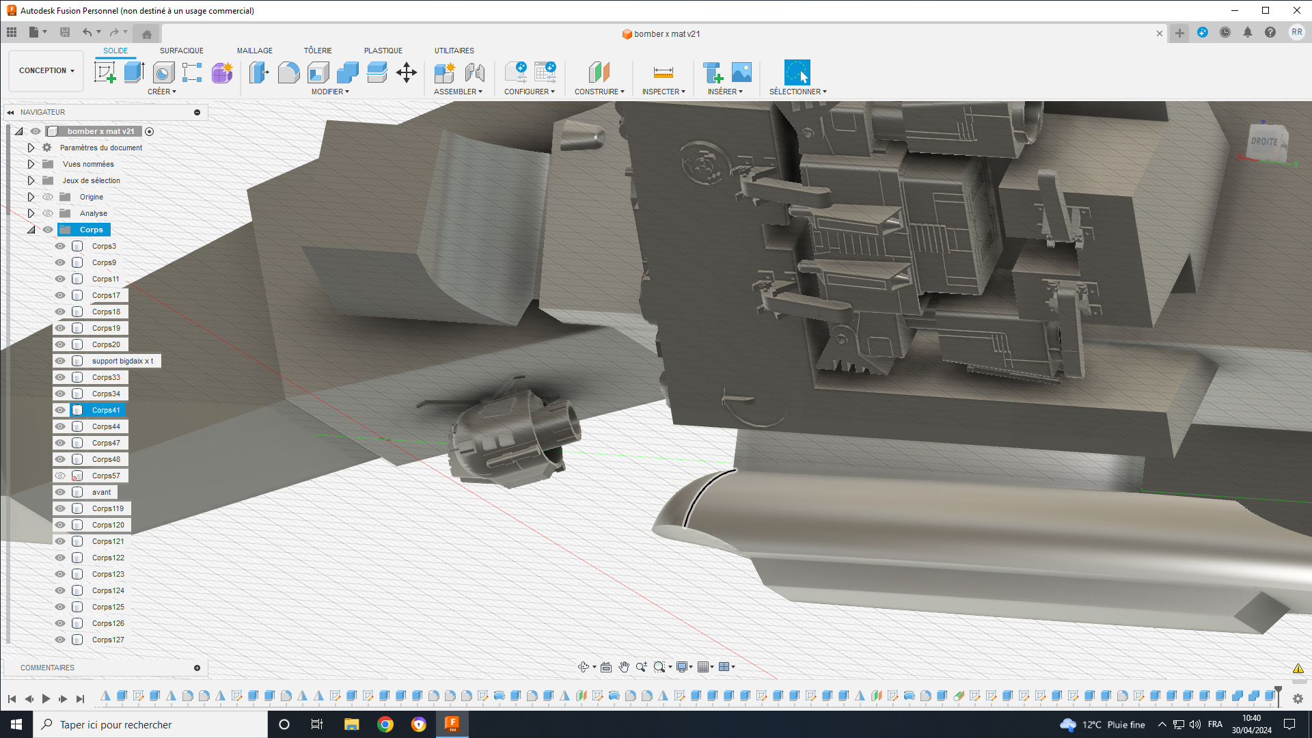1312x738 pixels.
Task: Expand the Vues nommées folder
Action: pyautogui.click(x=31, y=164)
